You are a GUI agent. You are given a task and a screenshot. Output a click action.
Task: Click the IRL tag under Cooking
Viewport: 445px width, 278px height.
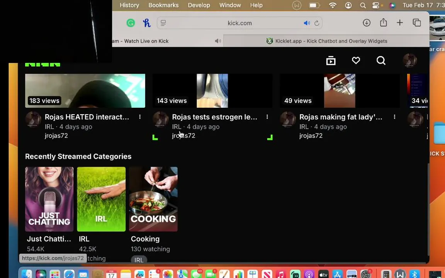tap(139, 260)
